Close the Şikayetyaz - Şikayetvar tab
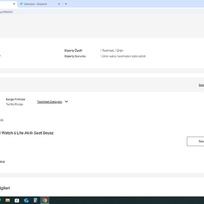This screenshot has width=204, height=204. point(59,4)
